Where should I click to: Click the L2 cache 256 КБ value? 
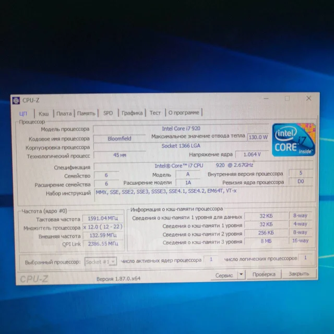click(266, 233)
